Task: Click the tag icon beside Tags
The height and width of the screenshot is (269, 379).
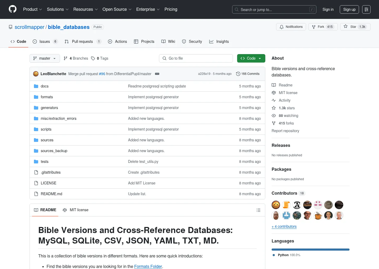Action: pyautogui.click(x=93, y=58)
